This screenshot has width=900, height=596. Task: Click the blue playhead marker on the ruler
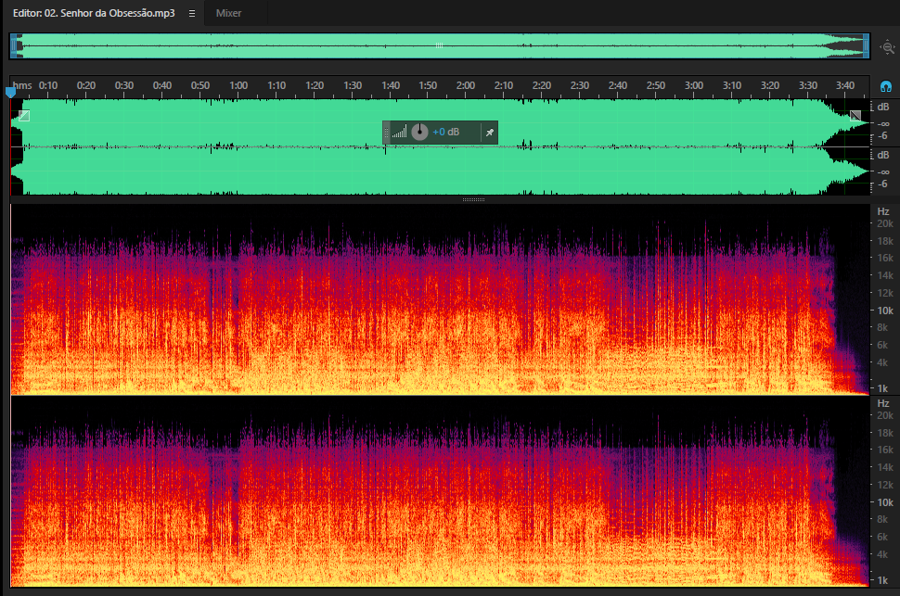click(10, 92)
